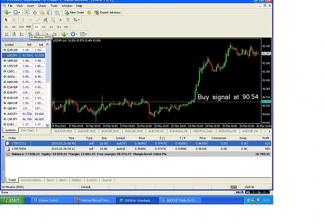
Task: Select the Fibonacci Retracement tool
Action: pos(53,20)
